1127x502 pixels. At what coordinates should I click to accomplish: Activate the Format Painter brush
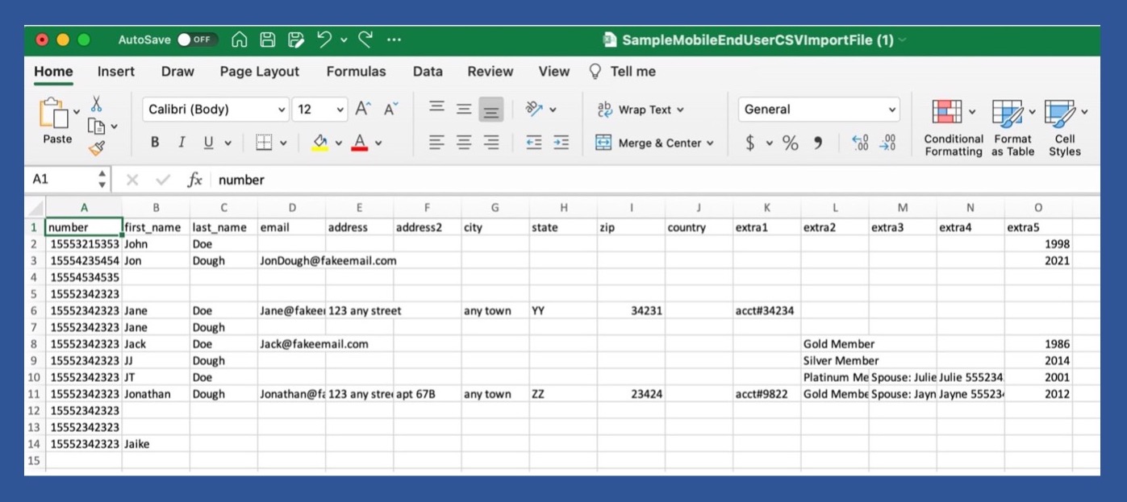click(x=97, y=147)
